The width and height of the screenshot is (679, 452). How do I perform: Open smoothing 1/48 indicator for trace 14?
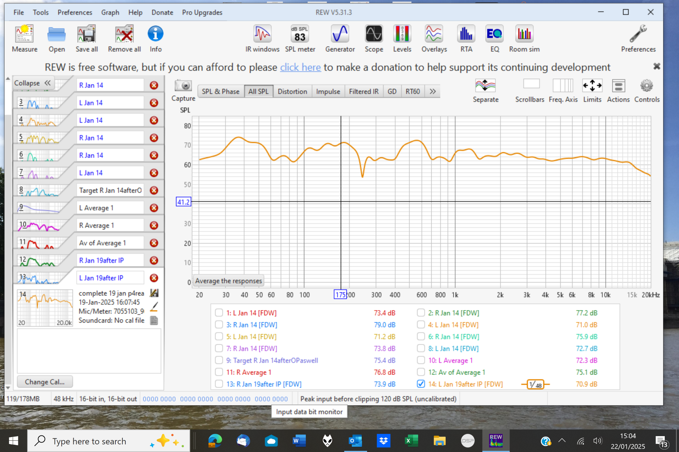click(x=535, y=384)
